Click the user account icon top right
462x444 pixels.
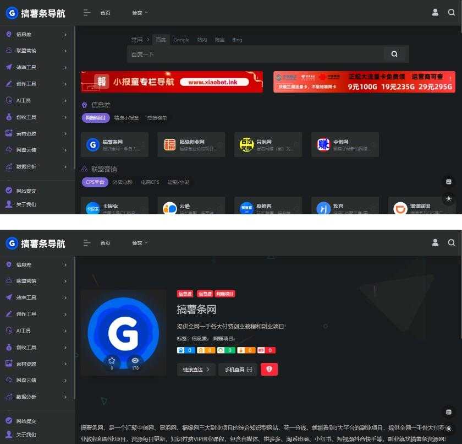[x=435, y=12]
